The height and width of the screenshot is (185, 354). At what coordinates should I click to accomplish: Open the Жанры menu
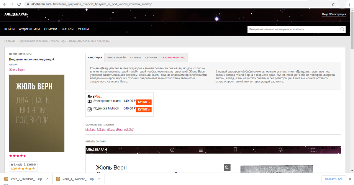67,29
